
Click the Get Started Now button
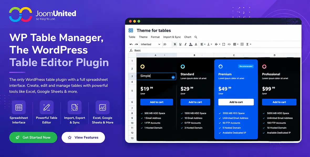tap(33, 137)
